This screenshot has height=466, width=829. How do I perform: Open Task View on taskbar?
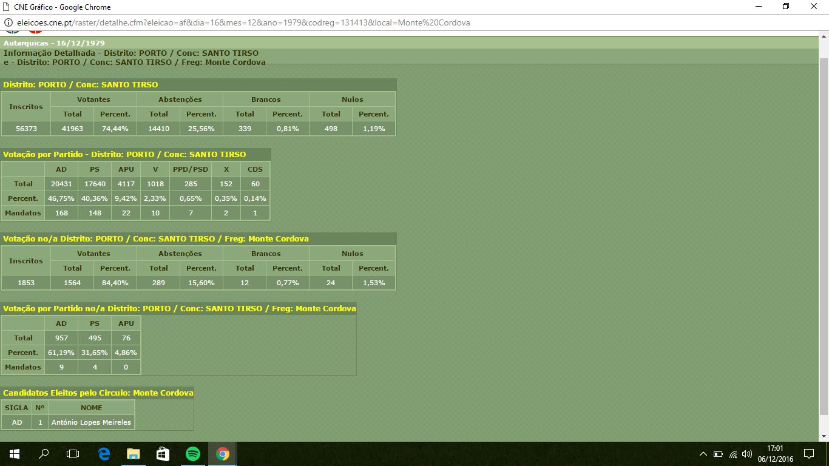click(x=73, y=454)
